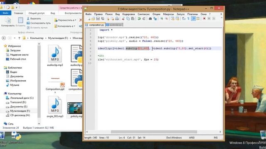266x149 pixels.
Task: Open the blue Файл tab in Explorer
Action: [x=5, y=13]
